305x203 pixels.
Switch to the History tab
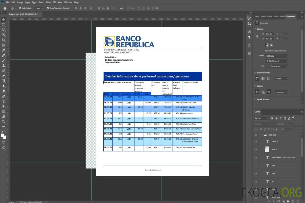tap(276, 17)
